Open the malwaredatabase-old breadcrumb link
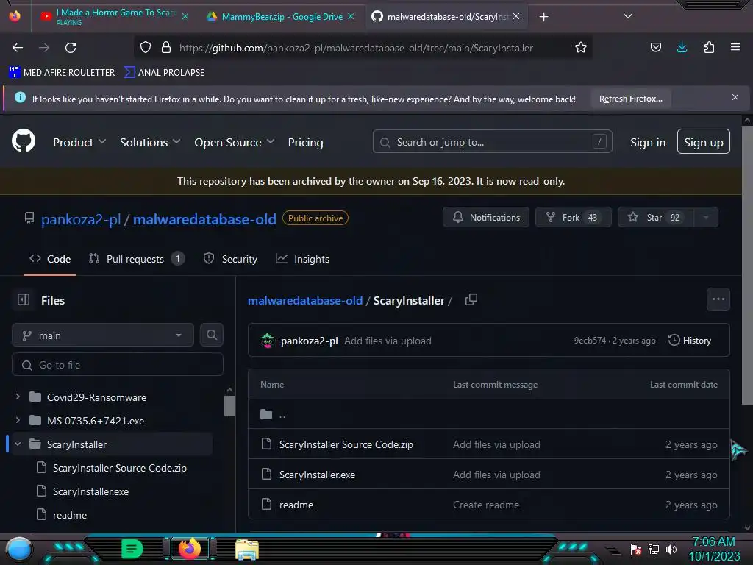 click(305, 301)
